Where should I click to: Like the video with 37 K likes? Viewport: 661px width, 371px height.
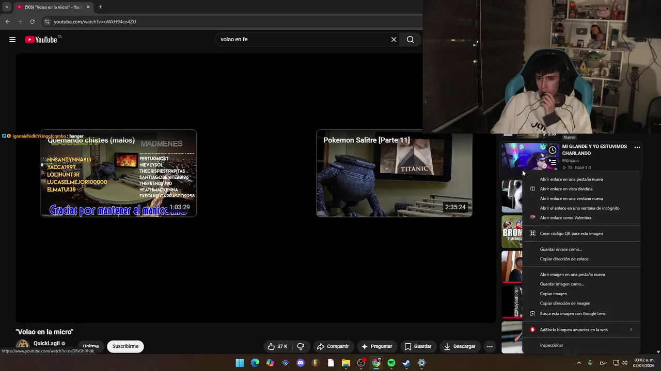pyautogui.click(x=277, y=346)
